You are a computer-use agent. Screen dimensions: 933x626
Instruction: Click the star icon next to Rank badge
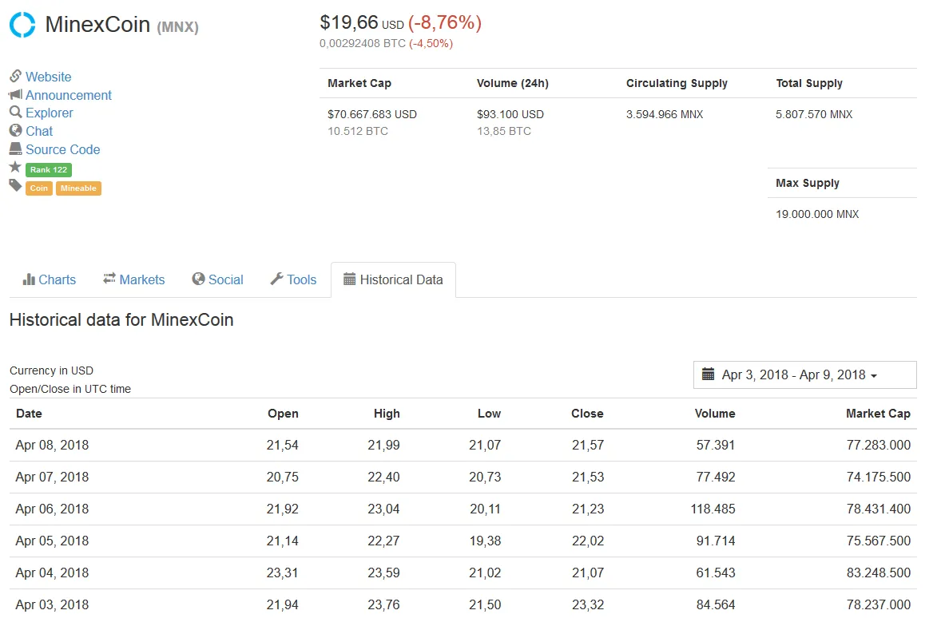15,167
